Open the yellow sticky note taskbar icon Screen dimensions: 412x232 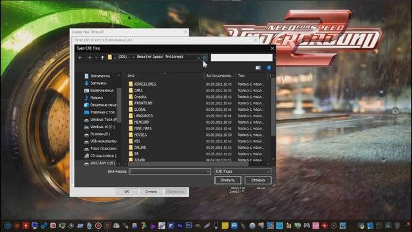click(225, 226)
